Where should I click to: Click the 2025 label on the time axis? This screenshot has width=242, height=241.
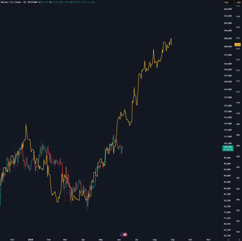point(30,240)
